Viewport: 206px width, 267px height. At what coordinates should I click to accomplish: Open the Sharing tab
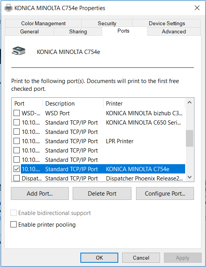[78, 31]
